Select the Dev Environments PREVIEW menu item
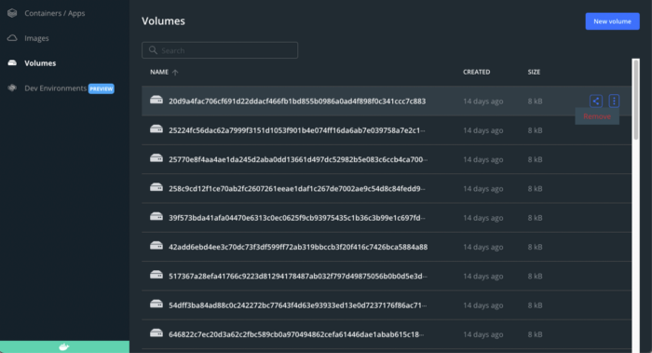This screenshot has height=353, width=652. pos(61,88)
